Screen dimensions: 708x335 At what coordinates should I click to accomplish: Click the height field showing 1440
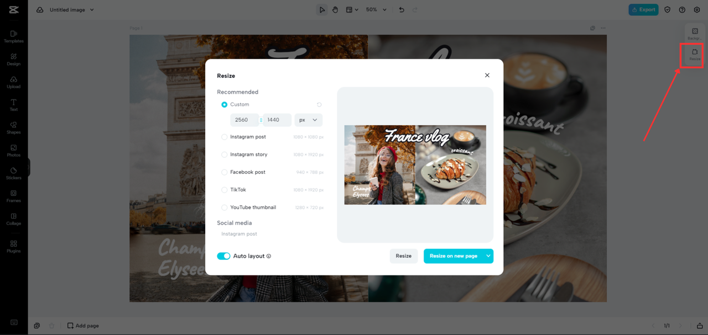coord(277,120)
